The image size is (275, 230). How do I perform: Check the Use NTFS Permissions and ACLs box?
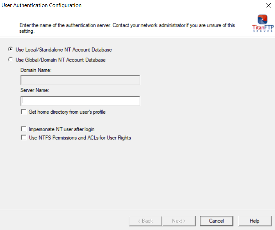(24, 138)
